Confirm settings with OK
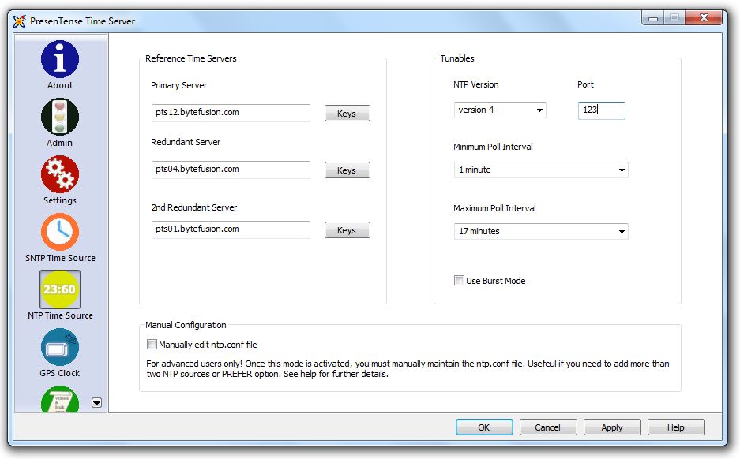Viewport: 740px width, 459px height. click(484, 427)
